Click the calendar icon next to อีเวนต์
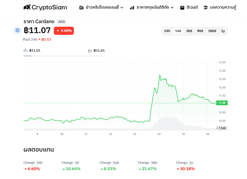 tap(182, 7)
